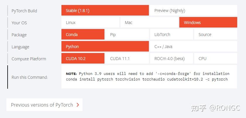
Task: Select the LibTorch package
Action: pyautogui.click(x=171, y=34)
